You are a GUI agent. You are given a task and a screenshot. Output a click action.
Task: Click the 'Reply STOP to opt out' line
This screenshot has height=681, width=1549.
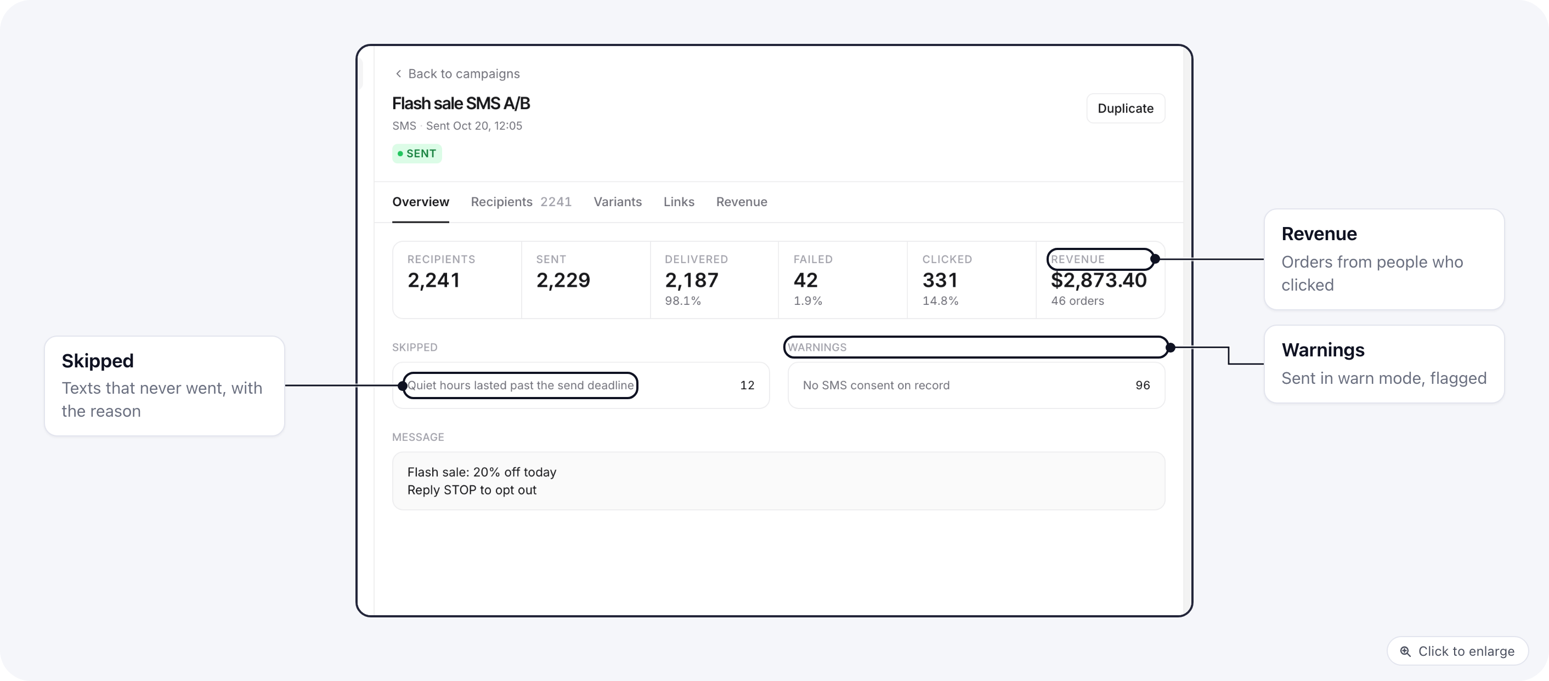click(x=471, y=490)
